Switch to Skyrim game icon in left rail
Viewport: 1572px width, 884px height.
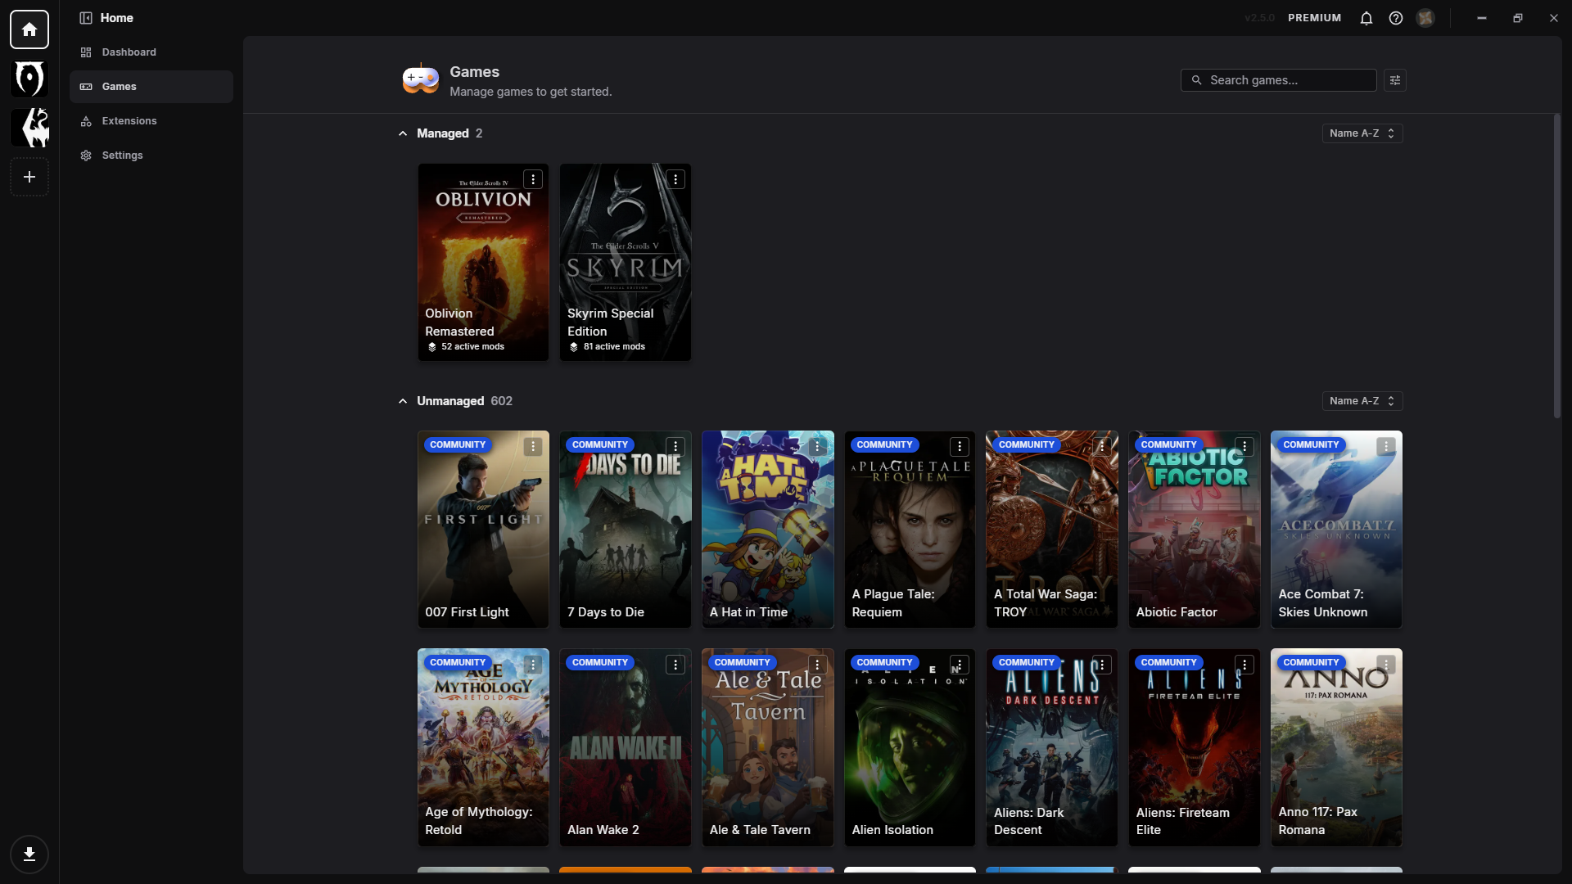pos(29,128)
